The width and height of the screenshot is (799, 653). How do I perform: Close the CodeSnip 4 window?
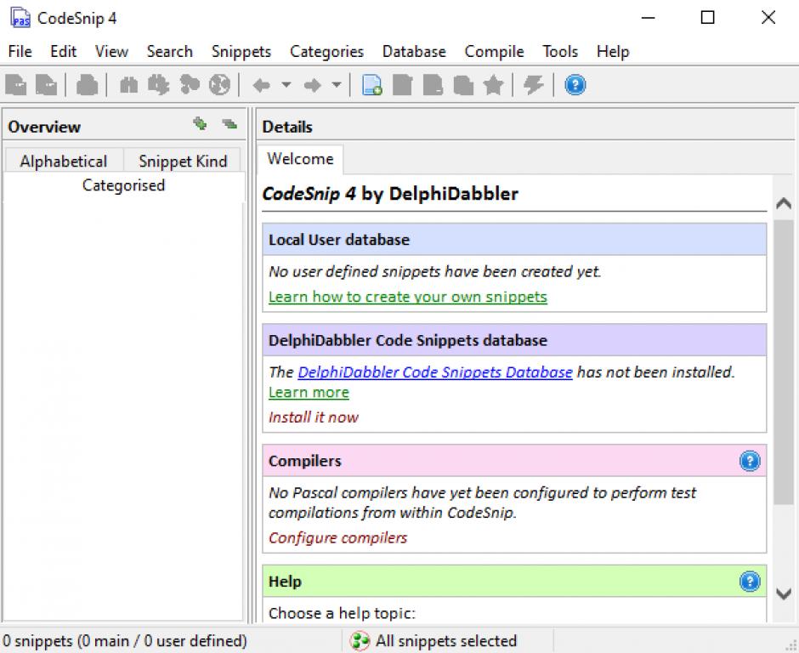(768, 18)
